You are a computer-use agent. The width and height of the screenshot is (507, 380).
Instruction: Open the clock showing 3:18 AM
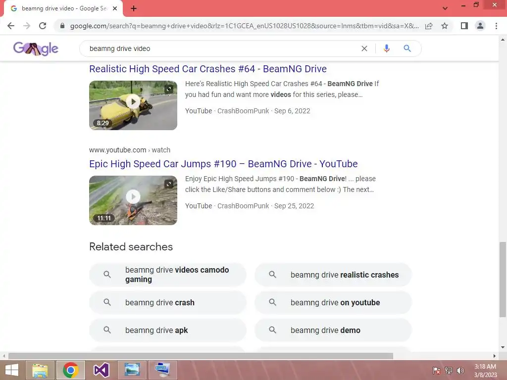click(485, 371)
